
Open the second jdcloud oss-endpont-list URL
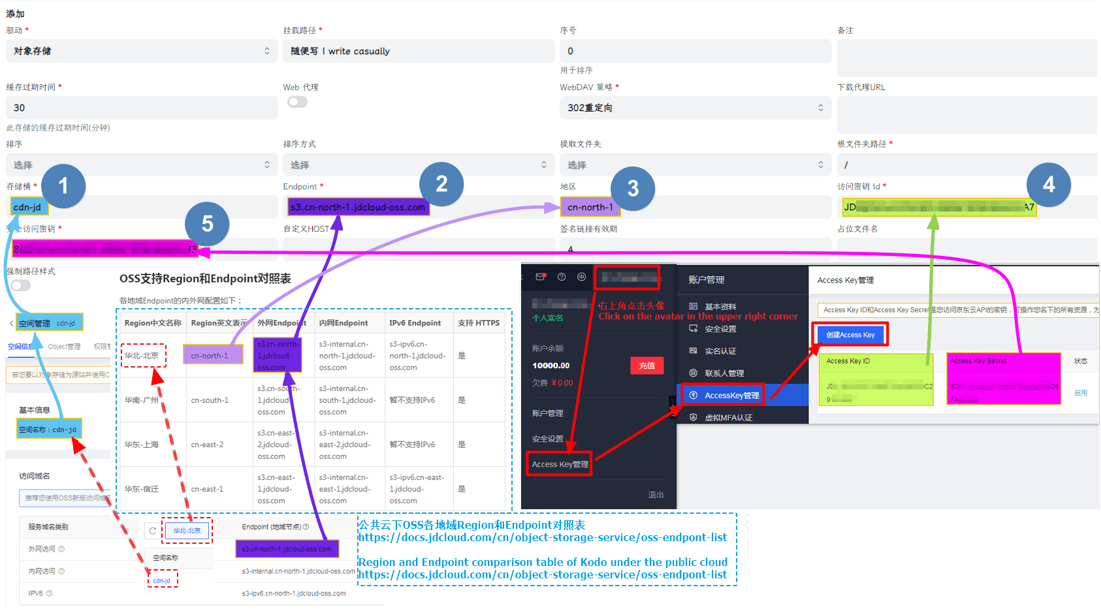pyautogui.click(x=542, y=574)
